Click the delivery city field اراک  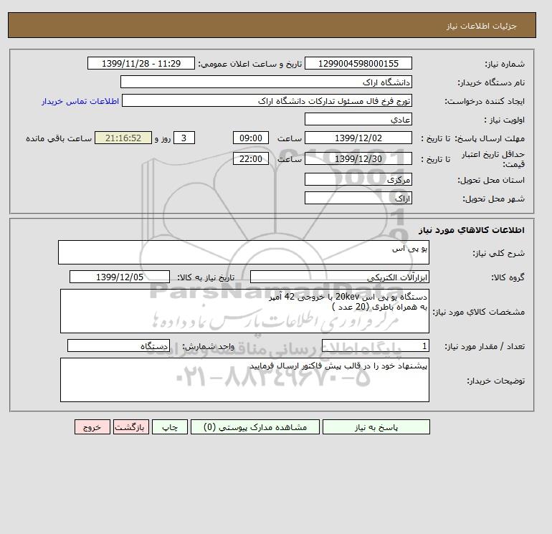tap(358, 198)
